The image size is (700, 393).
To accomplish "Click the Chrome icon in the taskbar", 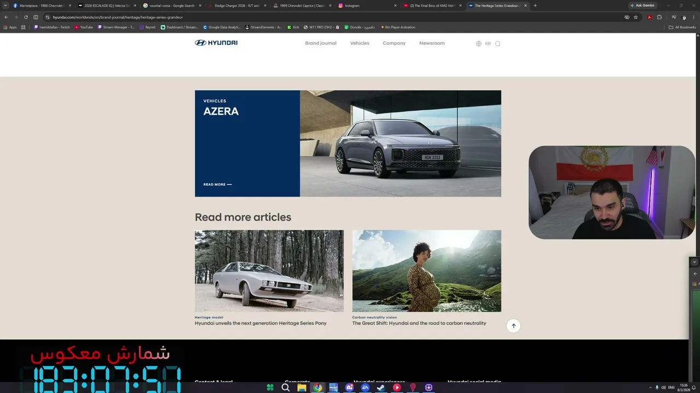I will tap(318, 388).
